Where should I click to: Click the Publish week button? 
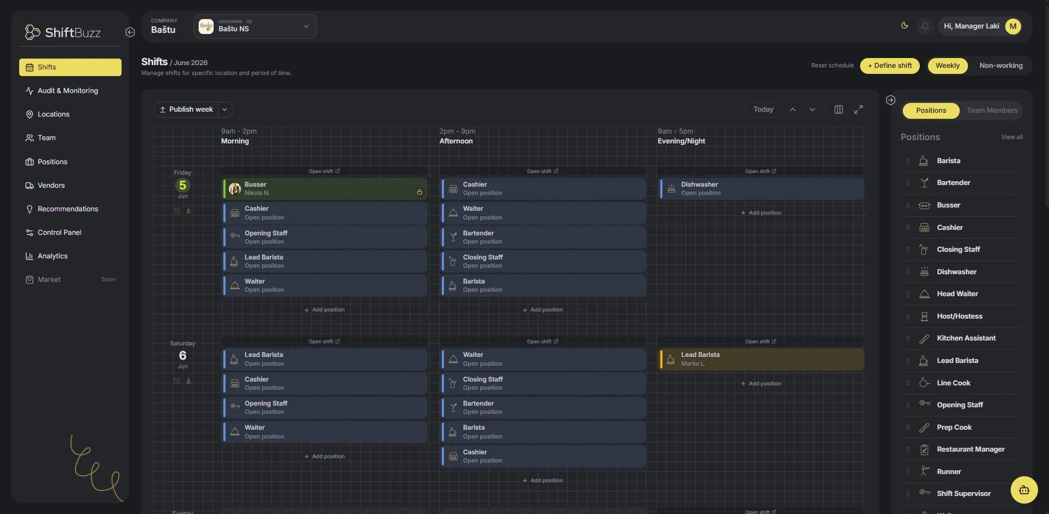click(186, 109)
